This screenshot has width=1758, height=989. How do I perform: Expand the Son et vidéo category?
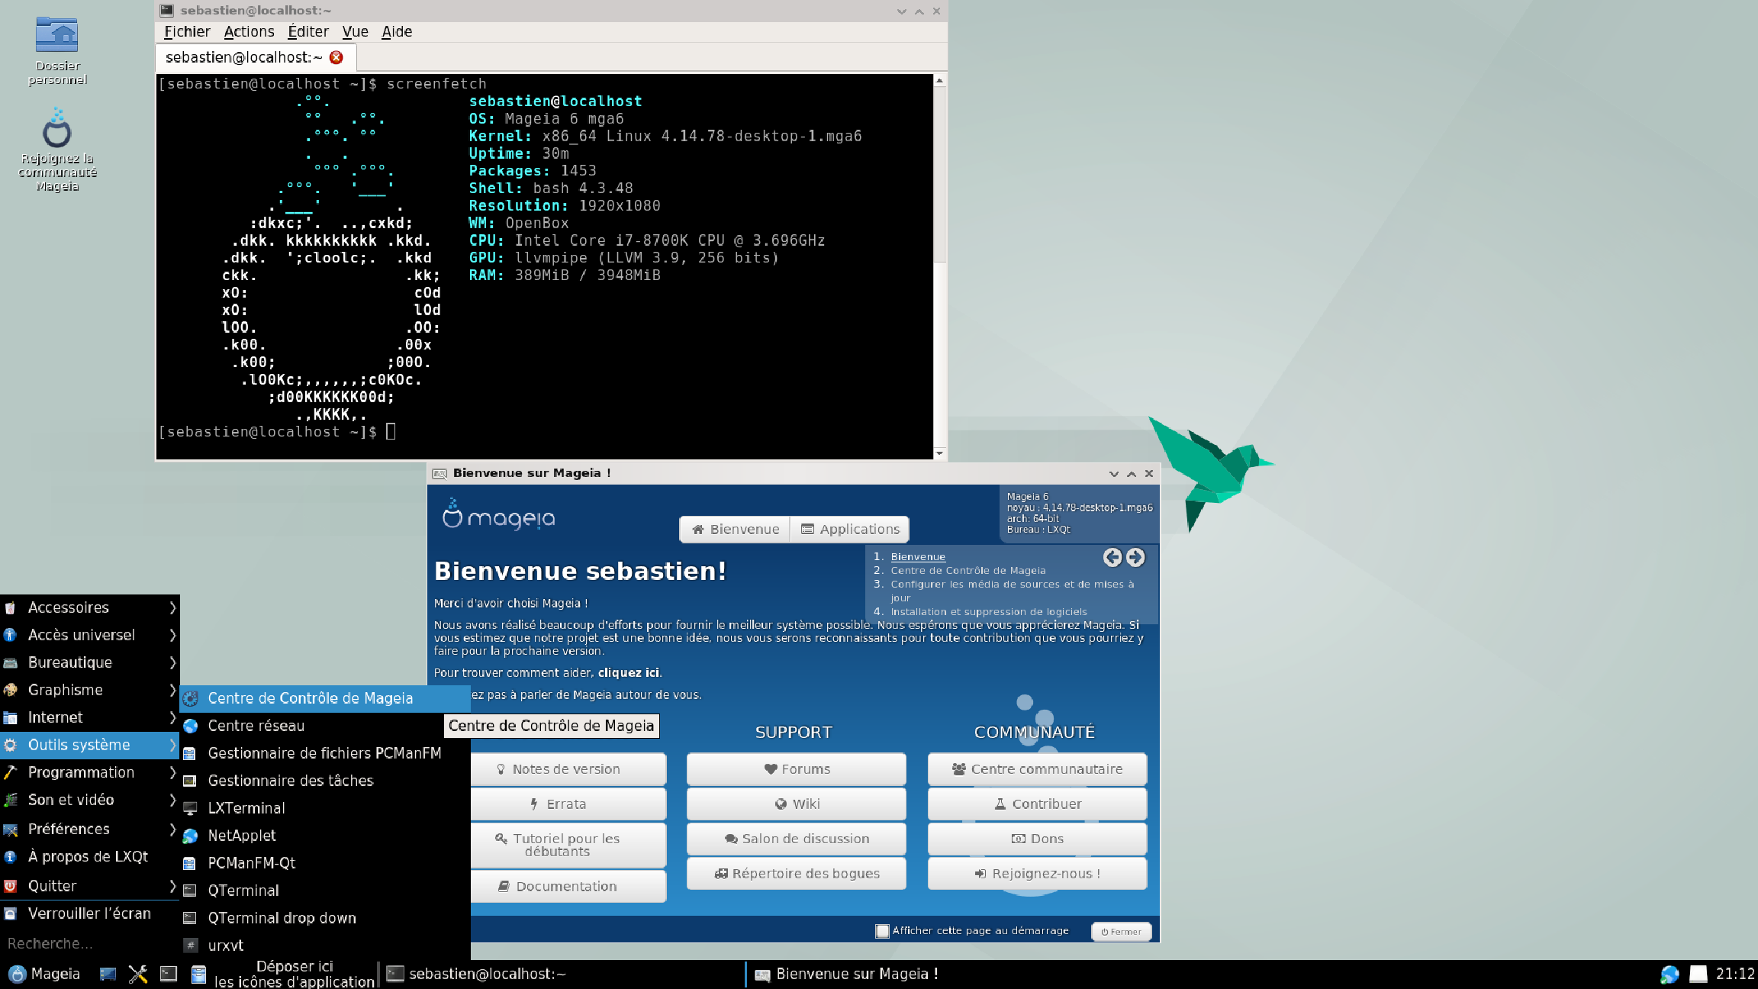pyautogui.click(x=89, y=800)
